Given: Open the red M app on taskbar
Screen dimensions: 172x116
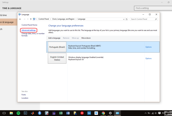Looking at the screenshot, I should tap(82, 113).
